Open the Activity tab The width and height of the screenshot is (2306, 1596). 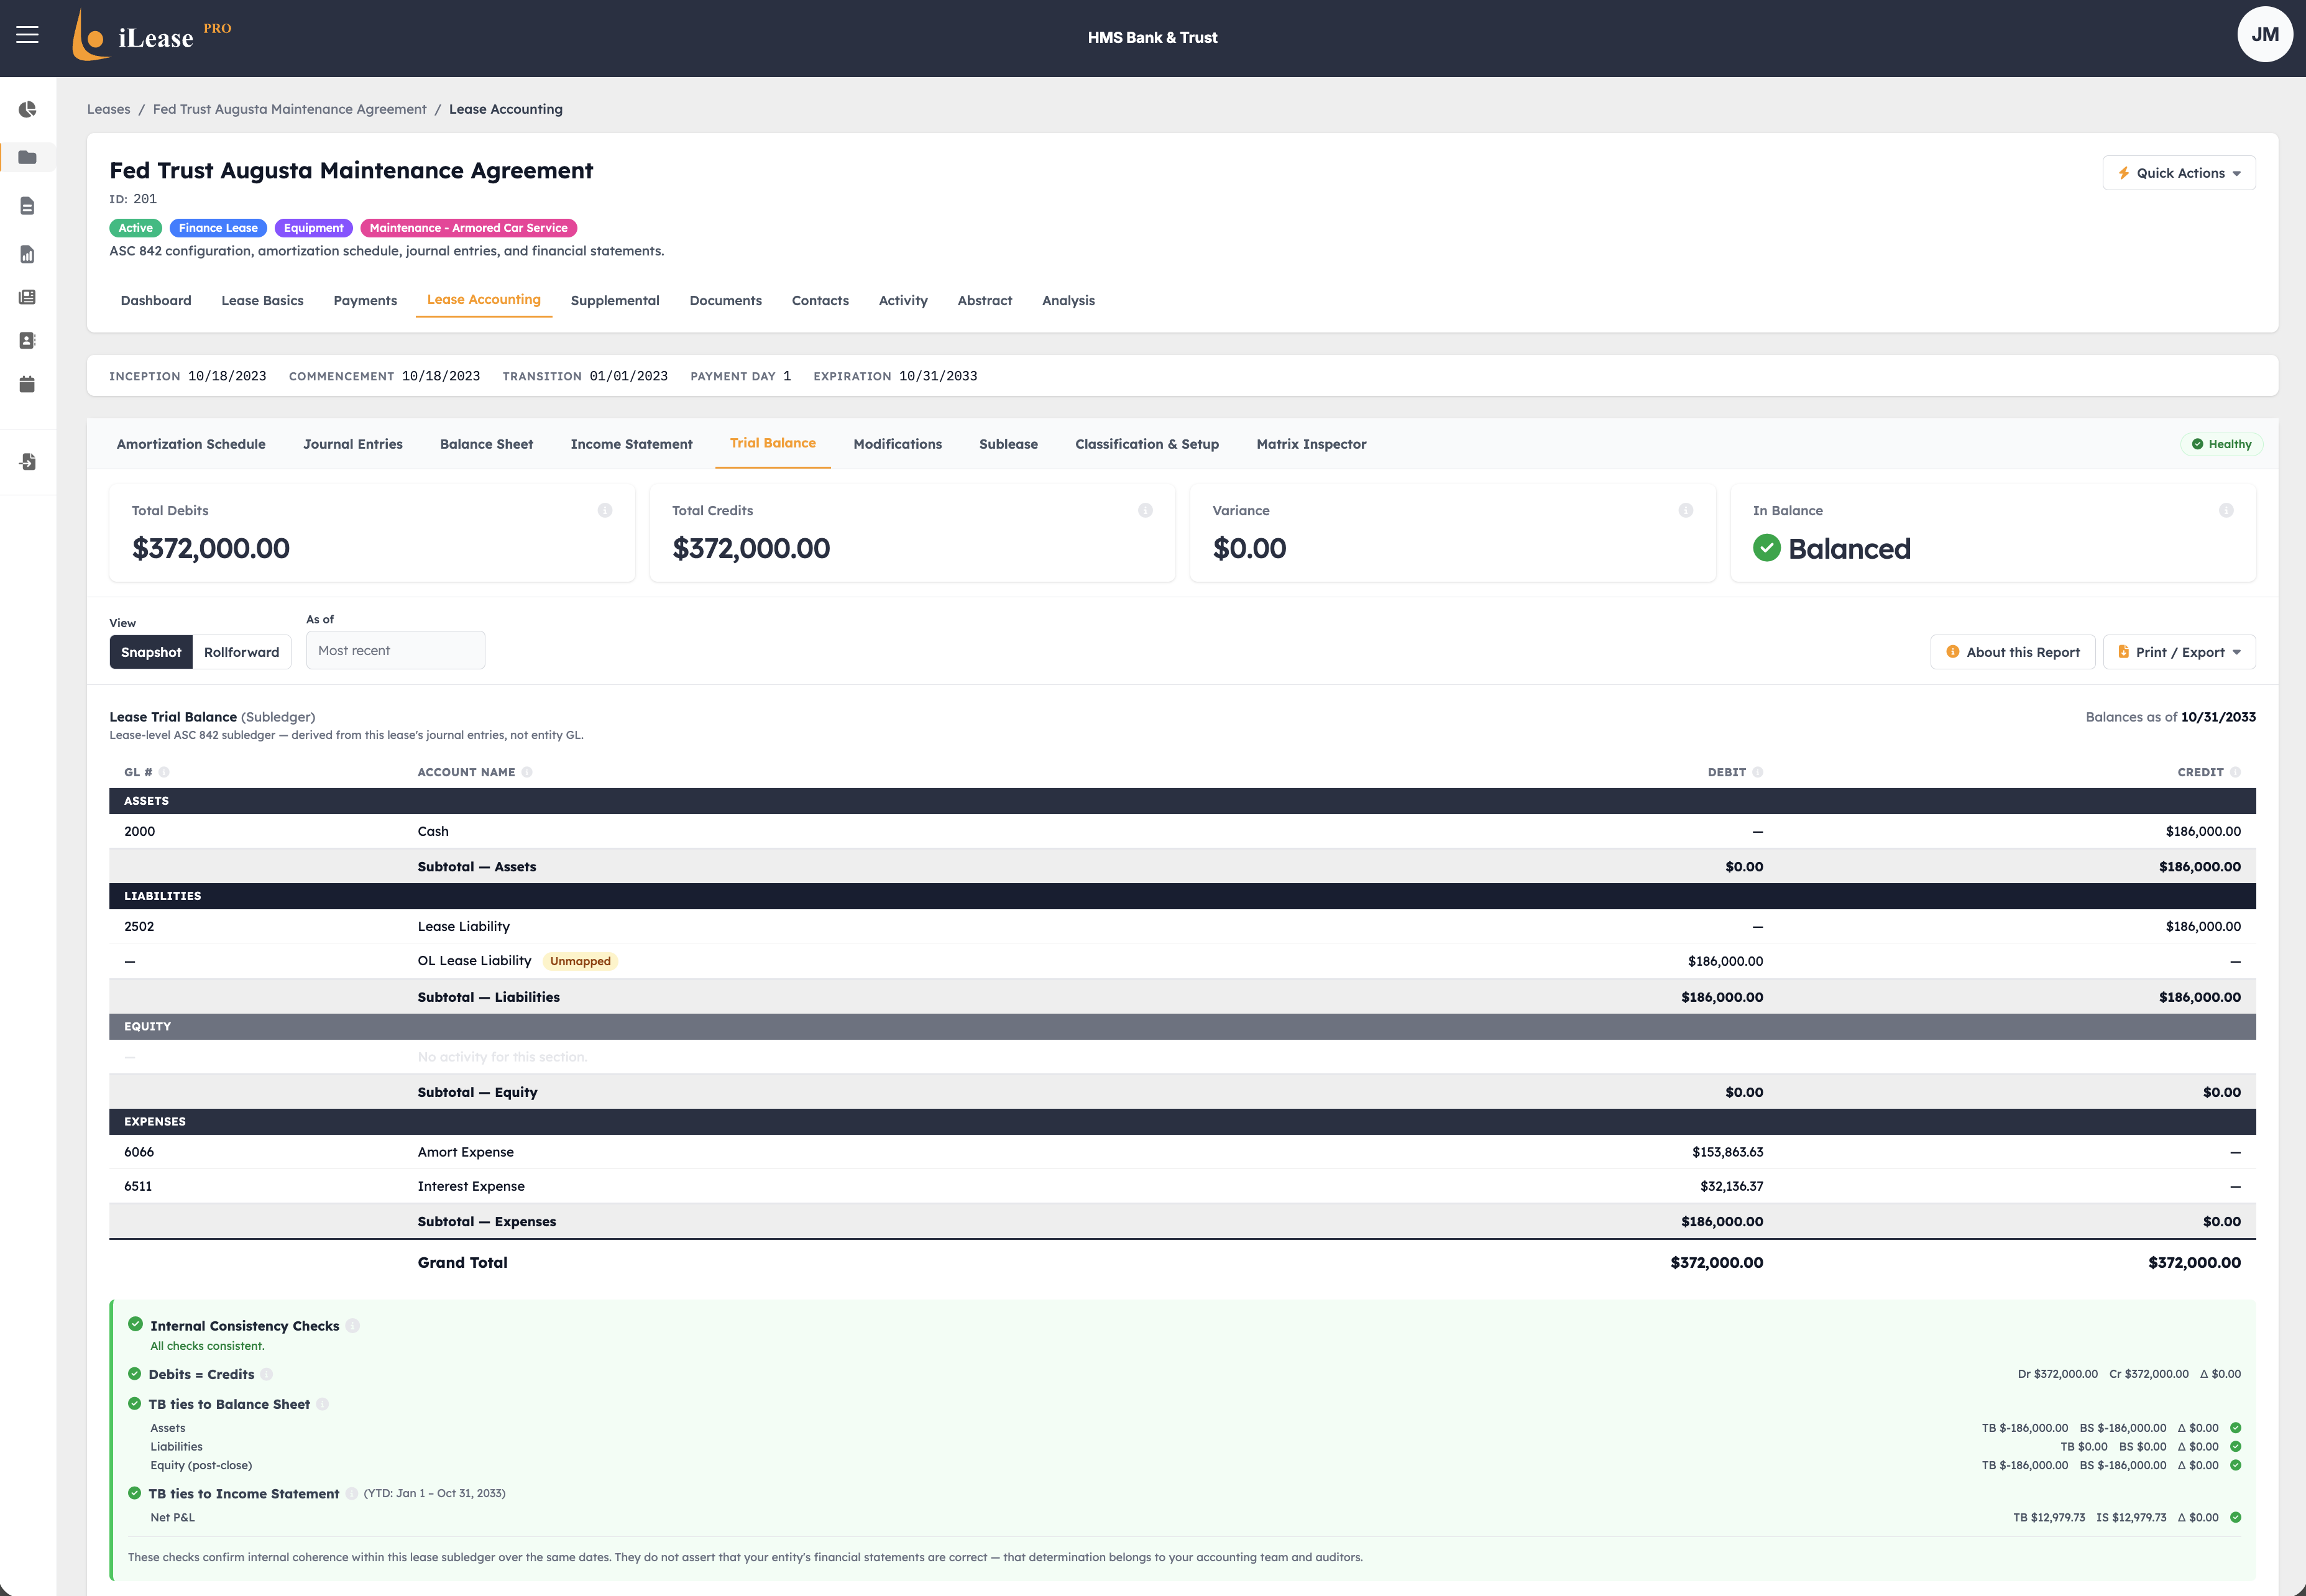pos(903,300)
